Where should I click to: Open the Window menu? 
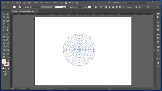pyautogui.click(x=48, y=3)
